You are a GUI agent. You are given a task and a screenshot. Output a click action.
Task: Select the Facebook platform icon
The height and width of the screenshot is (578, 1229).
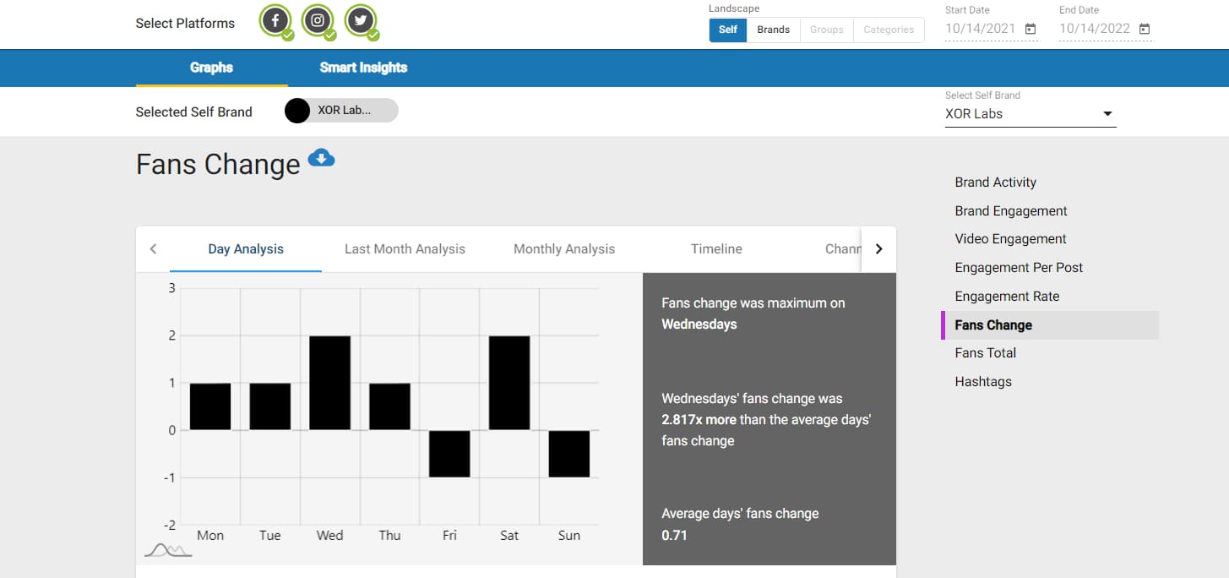(x=275, y=20)
